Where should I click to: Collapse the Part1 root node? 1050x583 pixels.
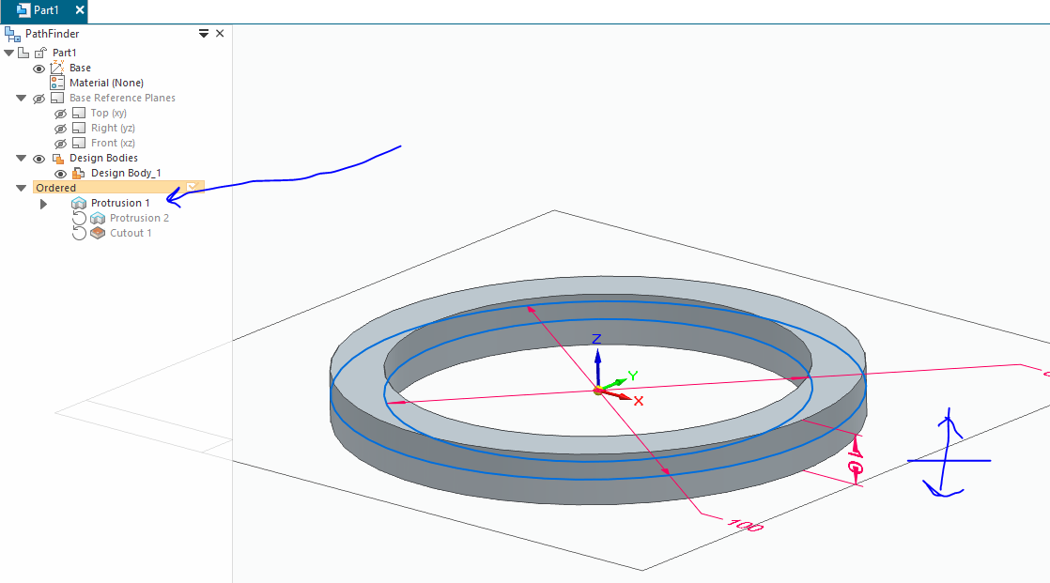(8, 53)
